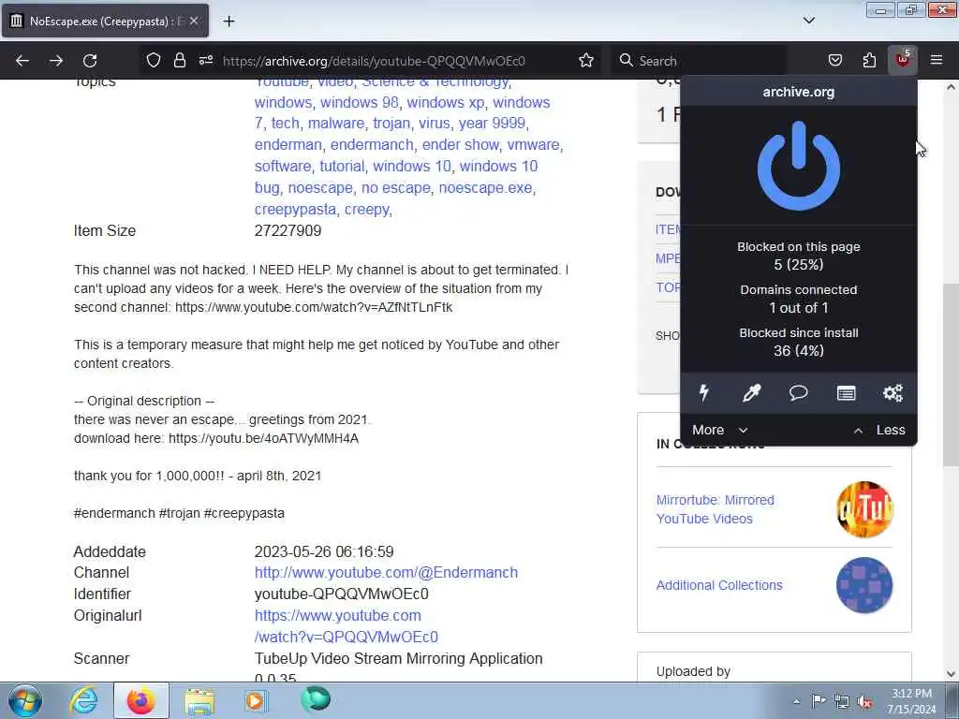Open a new tab with plus button

click(229, 22)
